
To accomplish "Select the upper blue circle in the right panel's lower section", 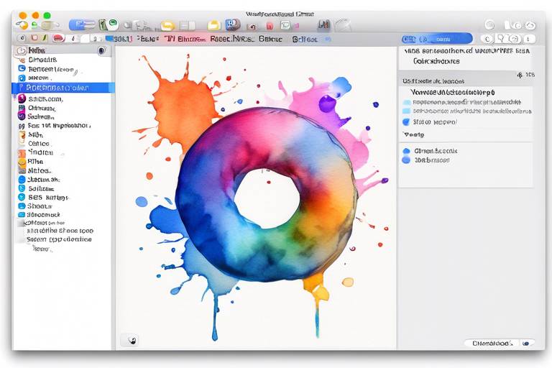I will (x=406, y=151).
